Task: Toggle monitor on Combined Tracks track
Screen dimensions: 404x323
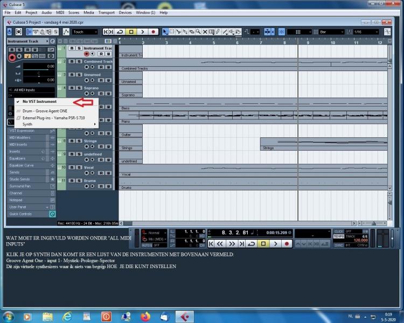Action: [x=93, y=67]
